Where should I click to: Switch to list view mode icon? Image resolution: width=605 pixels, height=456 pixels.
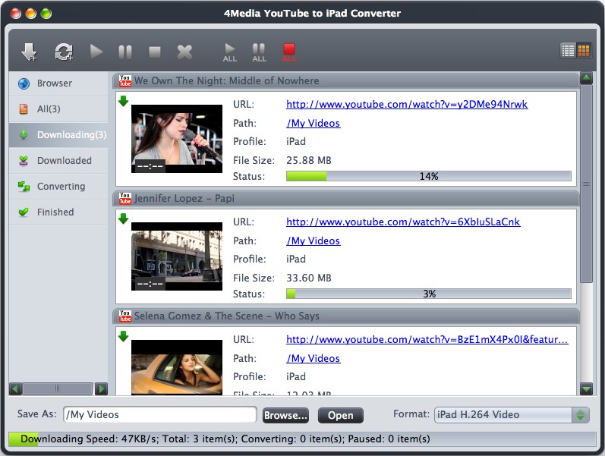[x=568, y=51]
